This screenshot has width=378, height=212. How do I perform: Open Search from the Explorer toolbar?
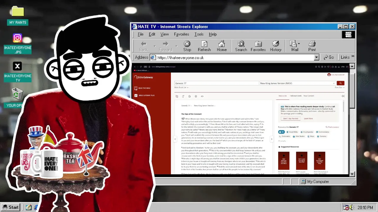(x=241, y=46)
